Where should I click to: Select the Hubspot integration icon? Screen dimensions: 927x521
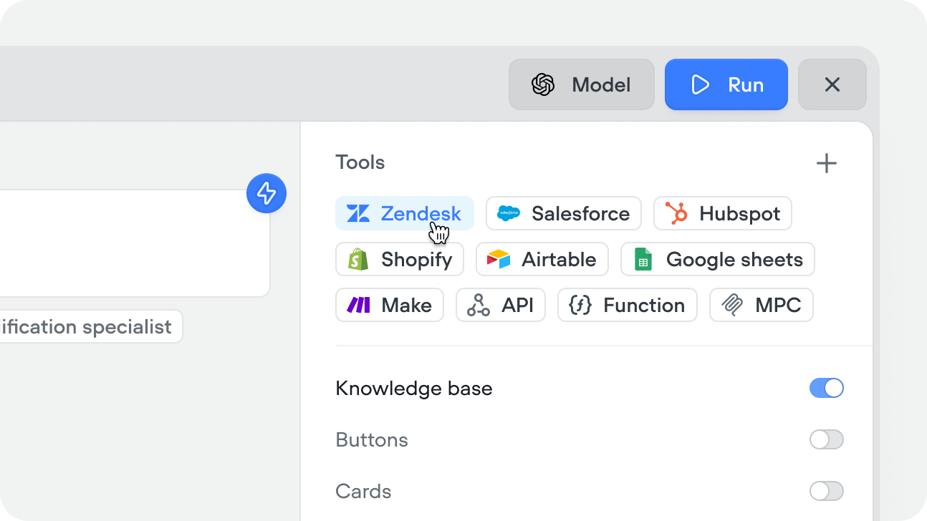coord(677,213)
